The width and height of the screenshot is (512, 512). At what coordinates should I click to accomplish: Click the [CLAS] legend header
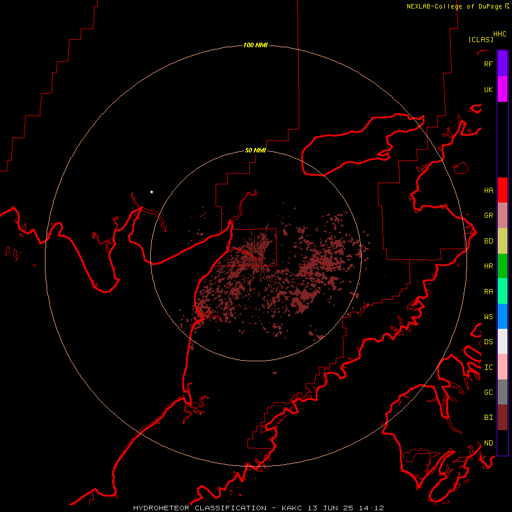481,40
